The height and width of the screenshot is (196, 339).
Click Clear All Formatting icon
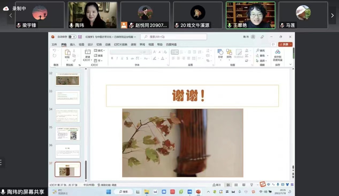[165, 52]
